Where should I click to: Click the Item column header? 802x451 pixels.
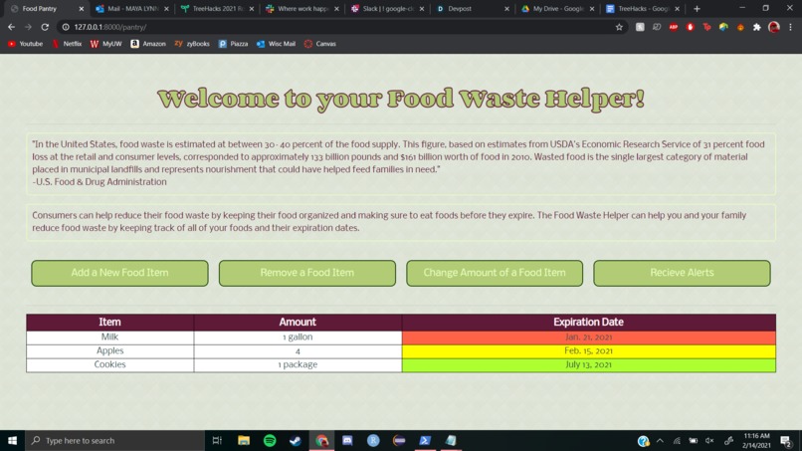(x=110, y=322)
